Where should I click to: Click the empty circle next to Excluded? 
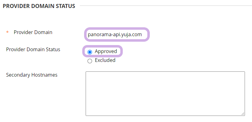pos(90,61)
